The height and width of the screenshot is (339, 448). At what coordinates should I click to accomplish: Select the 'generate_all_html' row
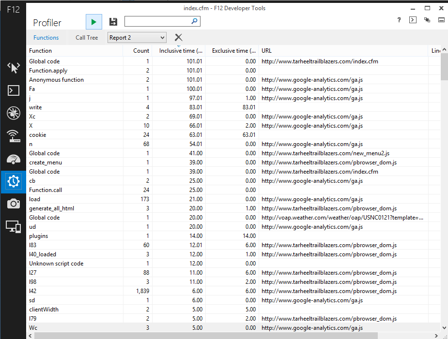coord(234,208)
